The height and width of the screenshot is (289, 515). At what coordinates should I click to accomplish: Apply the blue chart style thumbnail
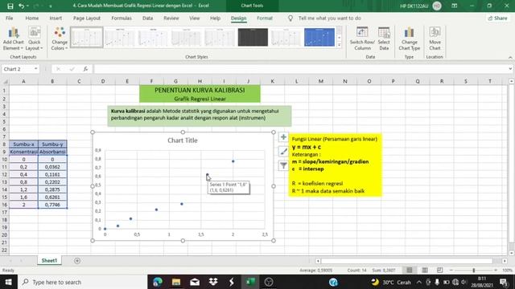[x=319, y=38]
